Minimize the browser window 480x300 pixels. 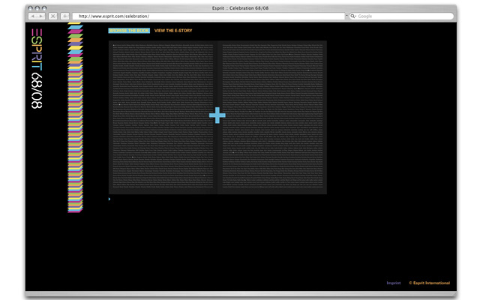coord(37,8)
